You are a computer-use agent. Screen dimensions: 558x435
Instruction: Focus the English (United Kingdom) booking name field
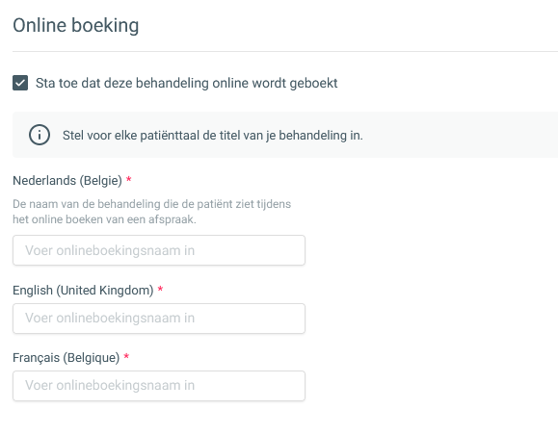point(159,319)
